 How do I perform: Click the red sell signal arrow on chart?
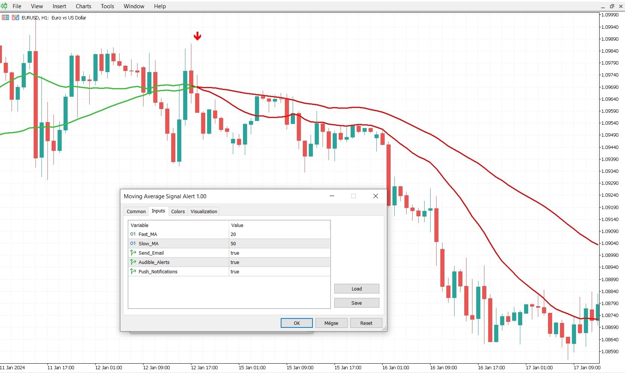pos(198,36)
